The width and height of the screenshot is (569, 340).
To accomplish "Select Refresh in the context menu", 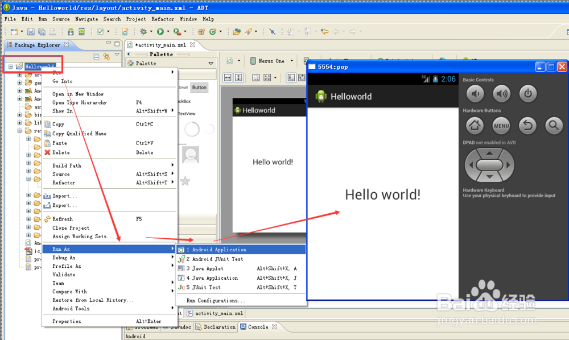I will click(109, 219).
